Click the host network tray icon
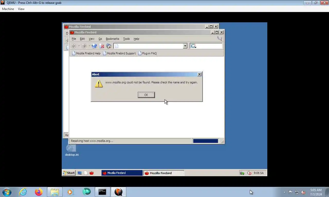This screenshot has height=197, width=329. [297, 192]
